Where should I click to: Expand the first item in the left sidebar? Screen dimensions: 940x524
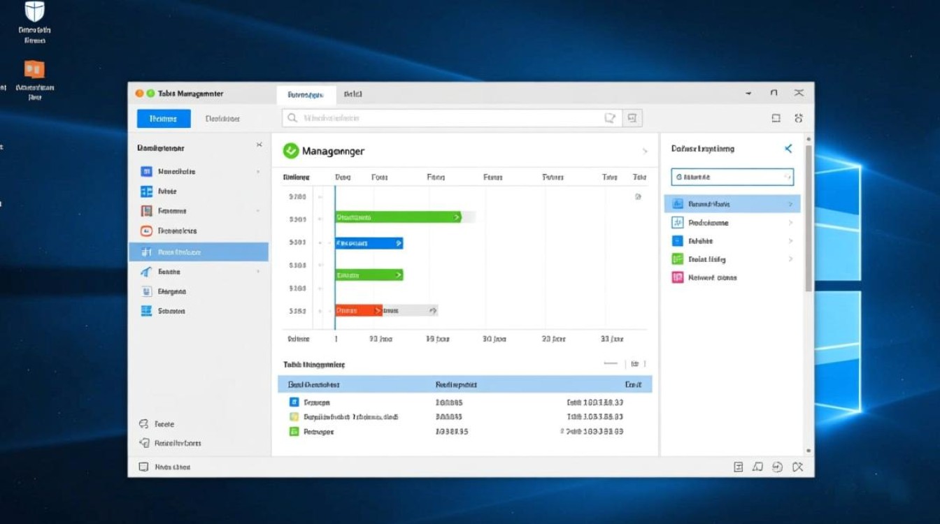click(258, 172)
